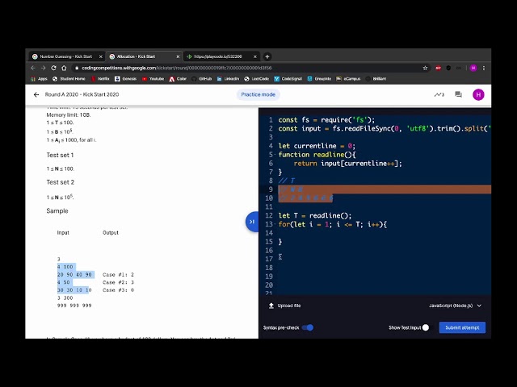Click the 'let currentline = 0;' code line
The image size is (517, 387).
coord(317,146)
